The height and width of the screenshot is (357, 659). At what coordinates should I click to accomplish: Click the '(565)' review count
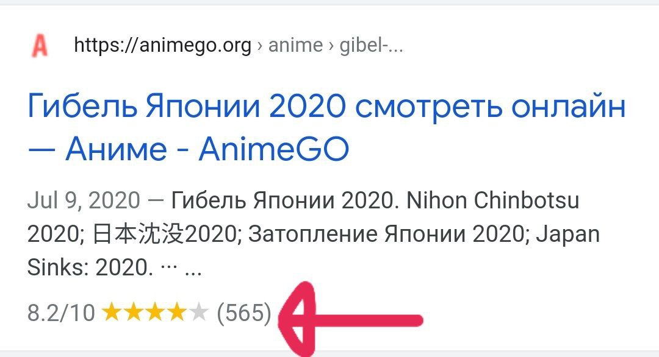tap(243, 313)
